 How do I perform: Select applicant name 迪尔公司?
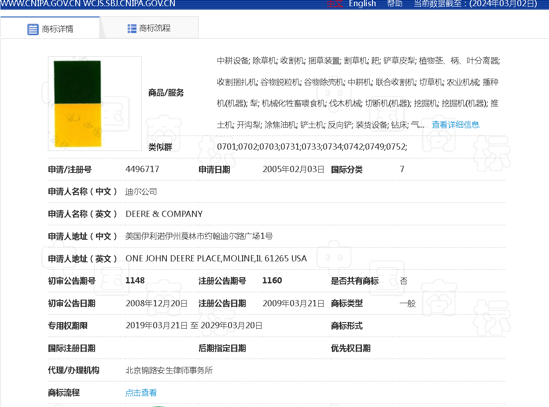point(141,192)
